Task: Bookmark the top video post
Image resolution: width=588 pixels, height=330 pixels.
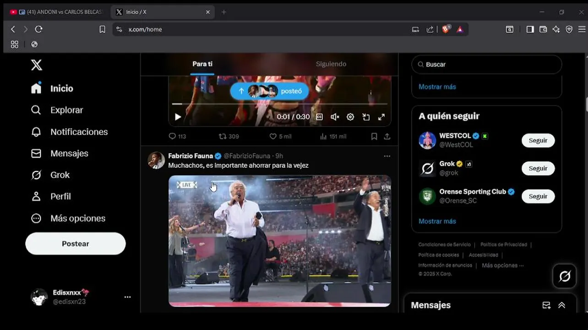Action: click(374, 137)
